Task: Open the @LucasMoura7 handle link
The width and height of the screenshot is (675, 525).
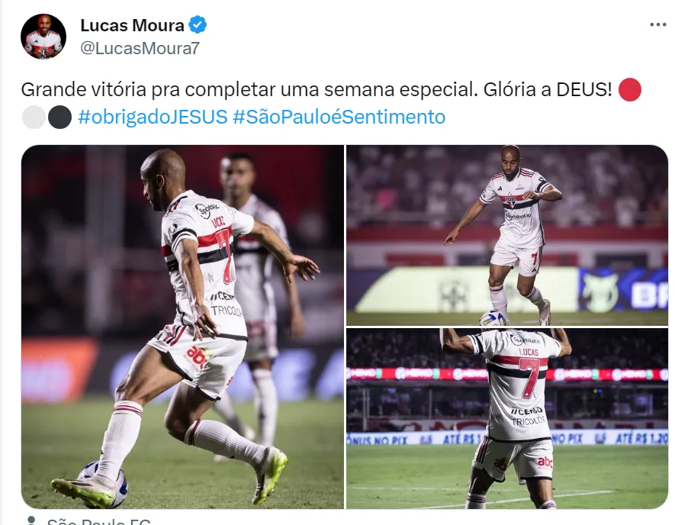Action: [x=140, y=48]
